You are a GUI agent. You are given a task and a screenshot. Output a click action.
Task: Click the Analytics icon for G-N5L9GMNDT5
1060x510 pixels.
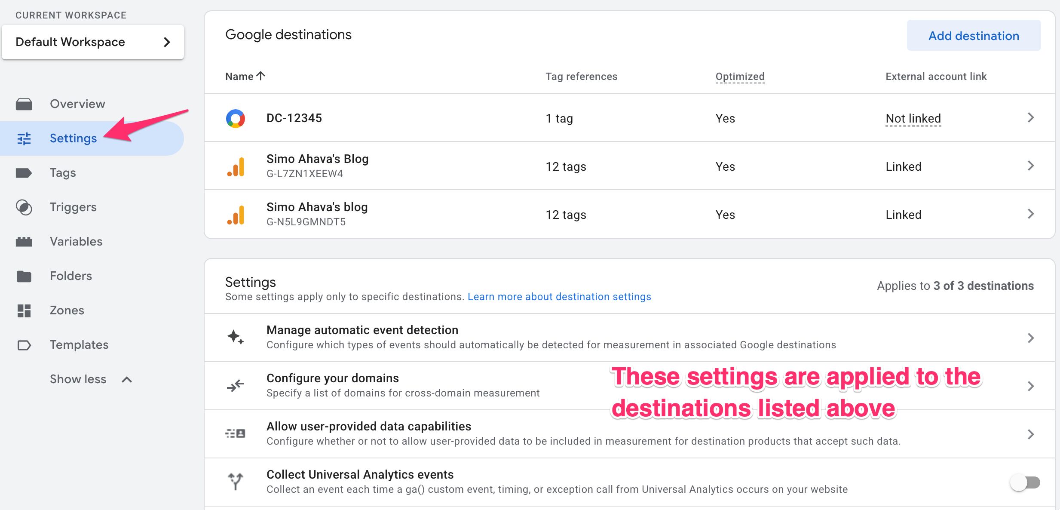tap(236, 215)
